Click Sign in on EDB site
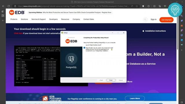Viewport: 185px width, 104px height. pos(153,19)
